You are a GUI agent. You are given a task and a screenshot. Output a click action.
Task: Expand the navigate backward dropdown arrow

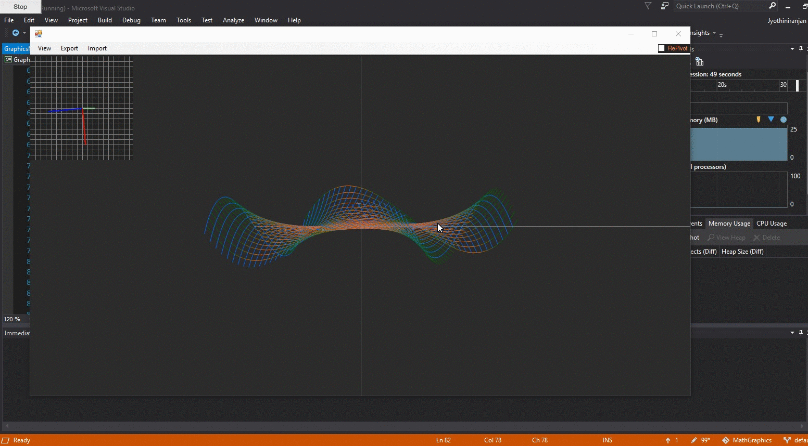[24, 33]
